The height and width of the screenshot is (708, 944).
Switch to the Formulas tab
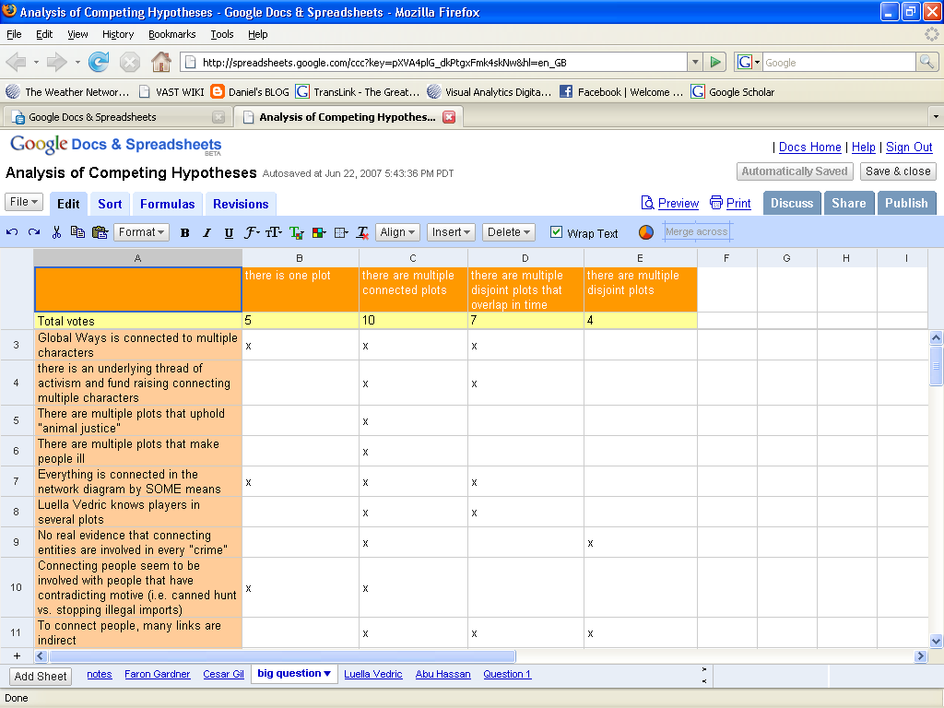(x=167, y=204)
